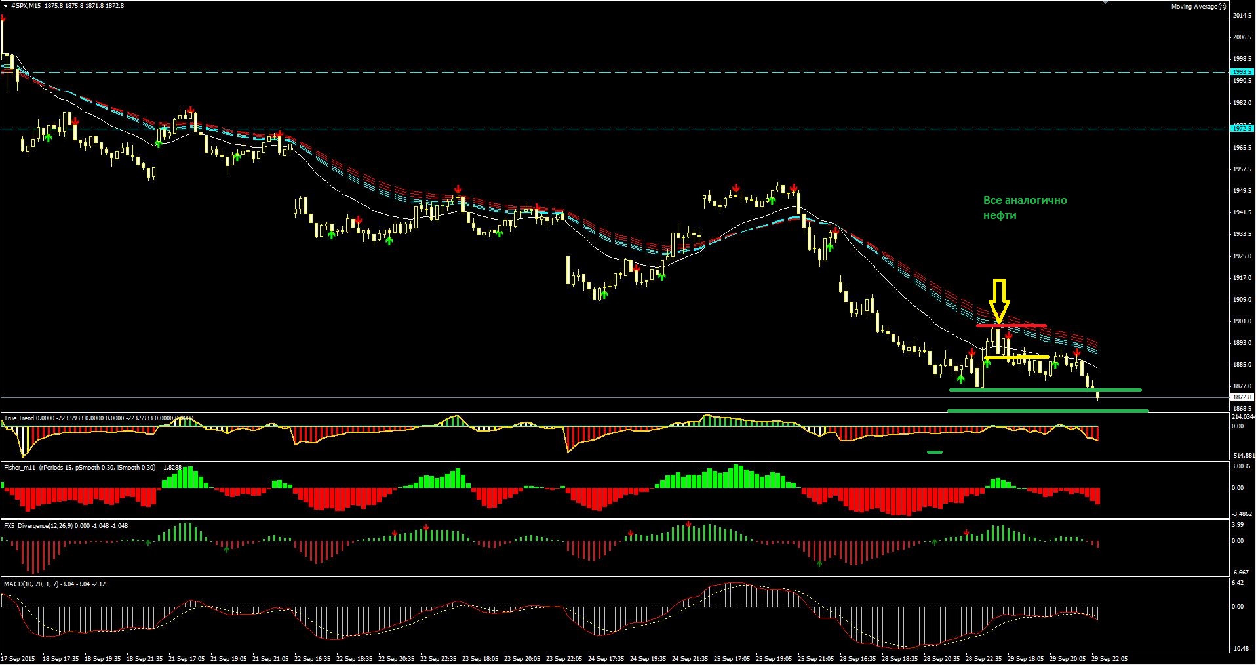This screenshot has width=1256, height=665.
Task: Click the True Trend indicator label
Action: 98,418
